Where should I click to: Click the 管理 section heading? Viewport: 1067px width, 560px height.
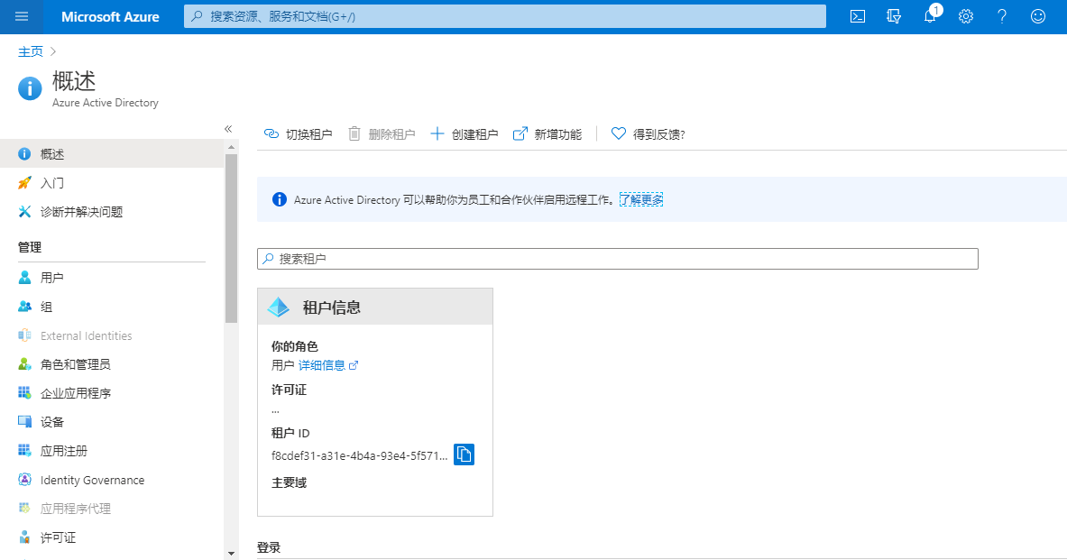[x=30, y=247]
